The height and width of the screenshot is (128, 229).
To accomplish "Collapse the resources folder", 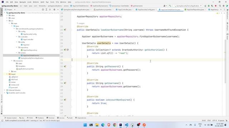I will [12, 61].
